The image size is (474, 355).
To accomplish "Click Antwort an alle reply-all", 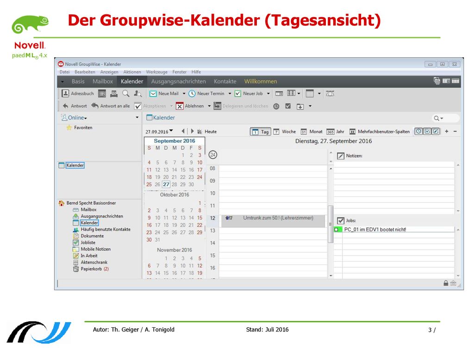I will pyautogui.click(x=111, y=106).
